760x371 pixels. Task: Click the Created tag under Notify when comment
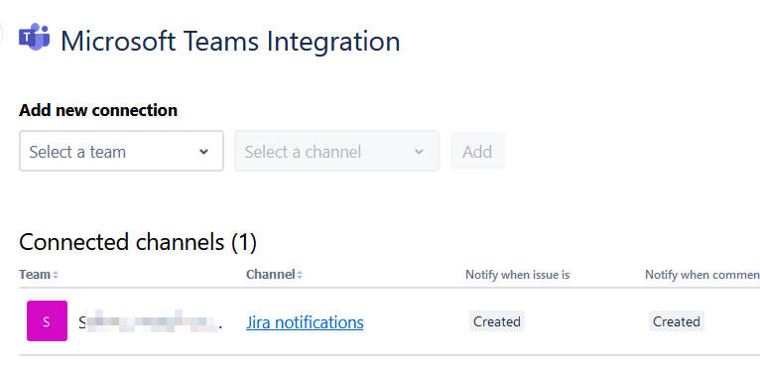(676, 321)
